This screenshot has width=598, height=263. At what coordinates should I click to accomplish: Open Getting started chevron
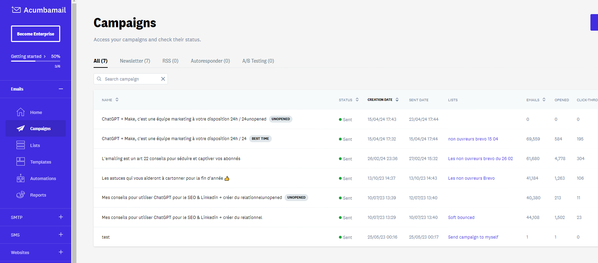[45, 56]
